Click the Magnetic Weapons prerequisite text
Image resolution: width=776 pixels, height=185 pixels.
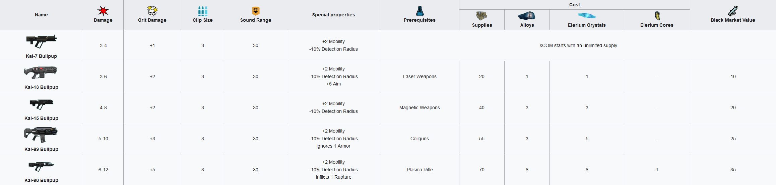coord(419,108)
